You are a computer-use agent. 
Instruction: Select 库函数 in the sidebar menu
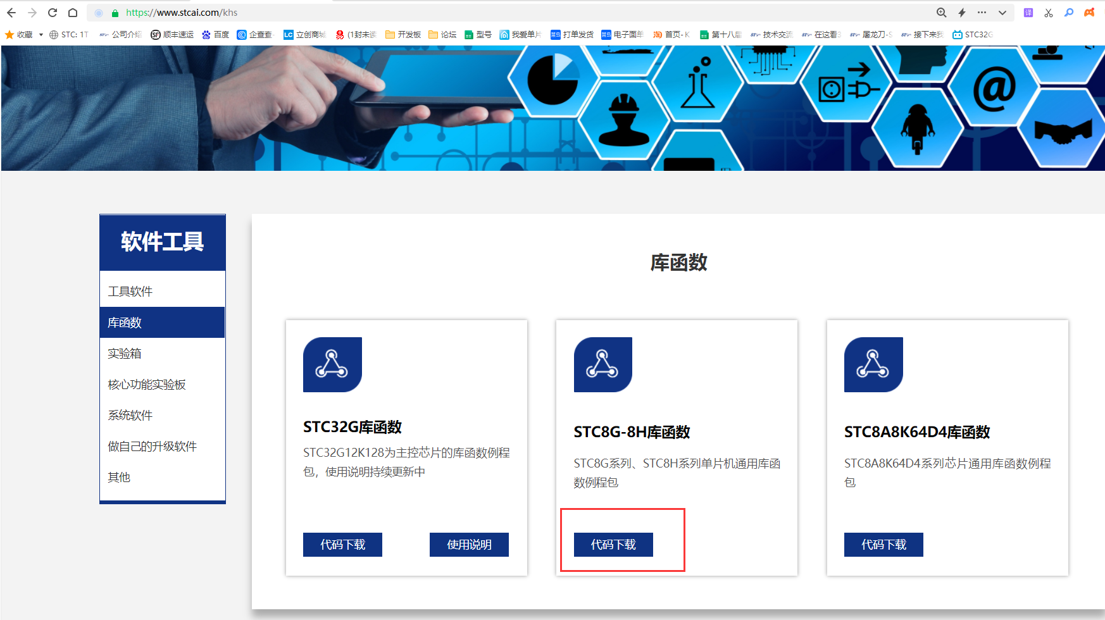(x=163, y=323)
